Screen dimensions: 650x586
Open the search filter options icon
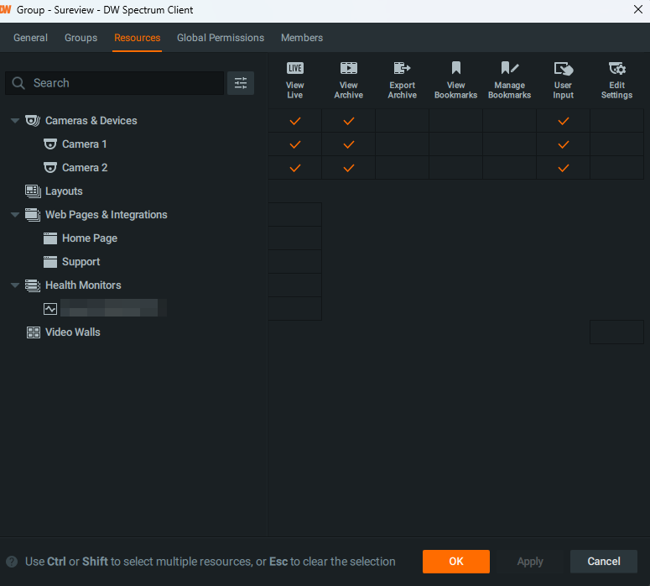pos(241,83)
